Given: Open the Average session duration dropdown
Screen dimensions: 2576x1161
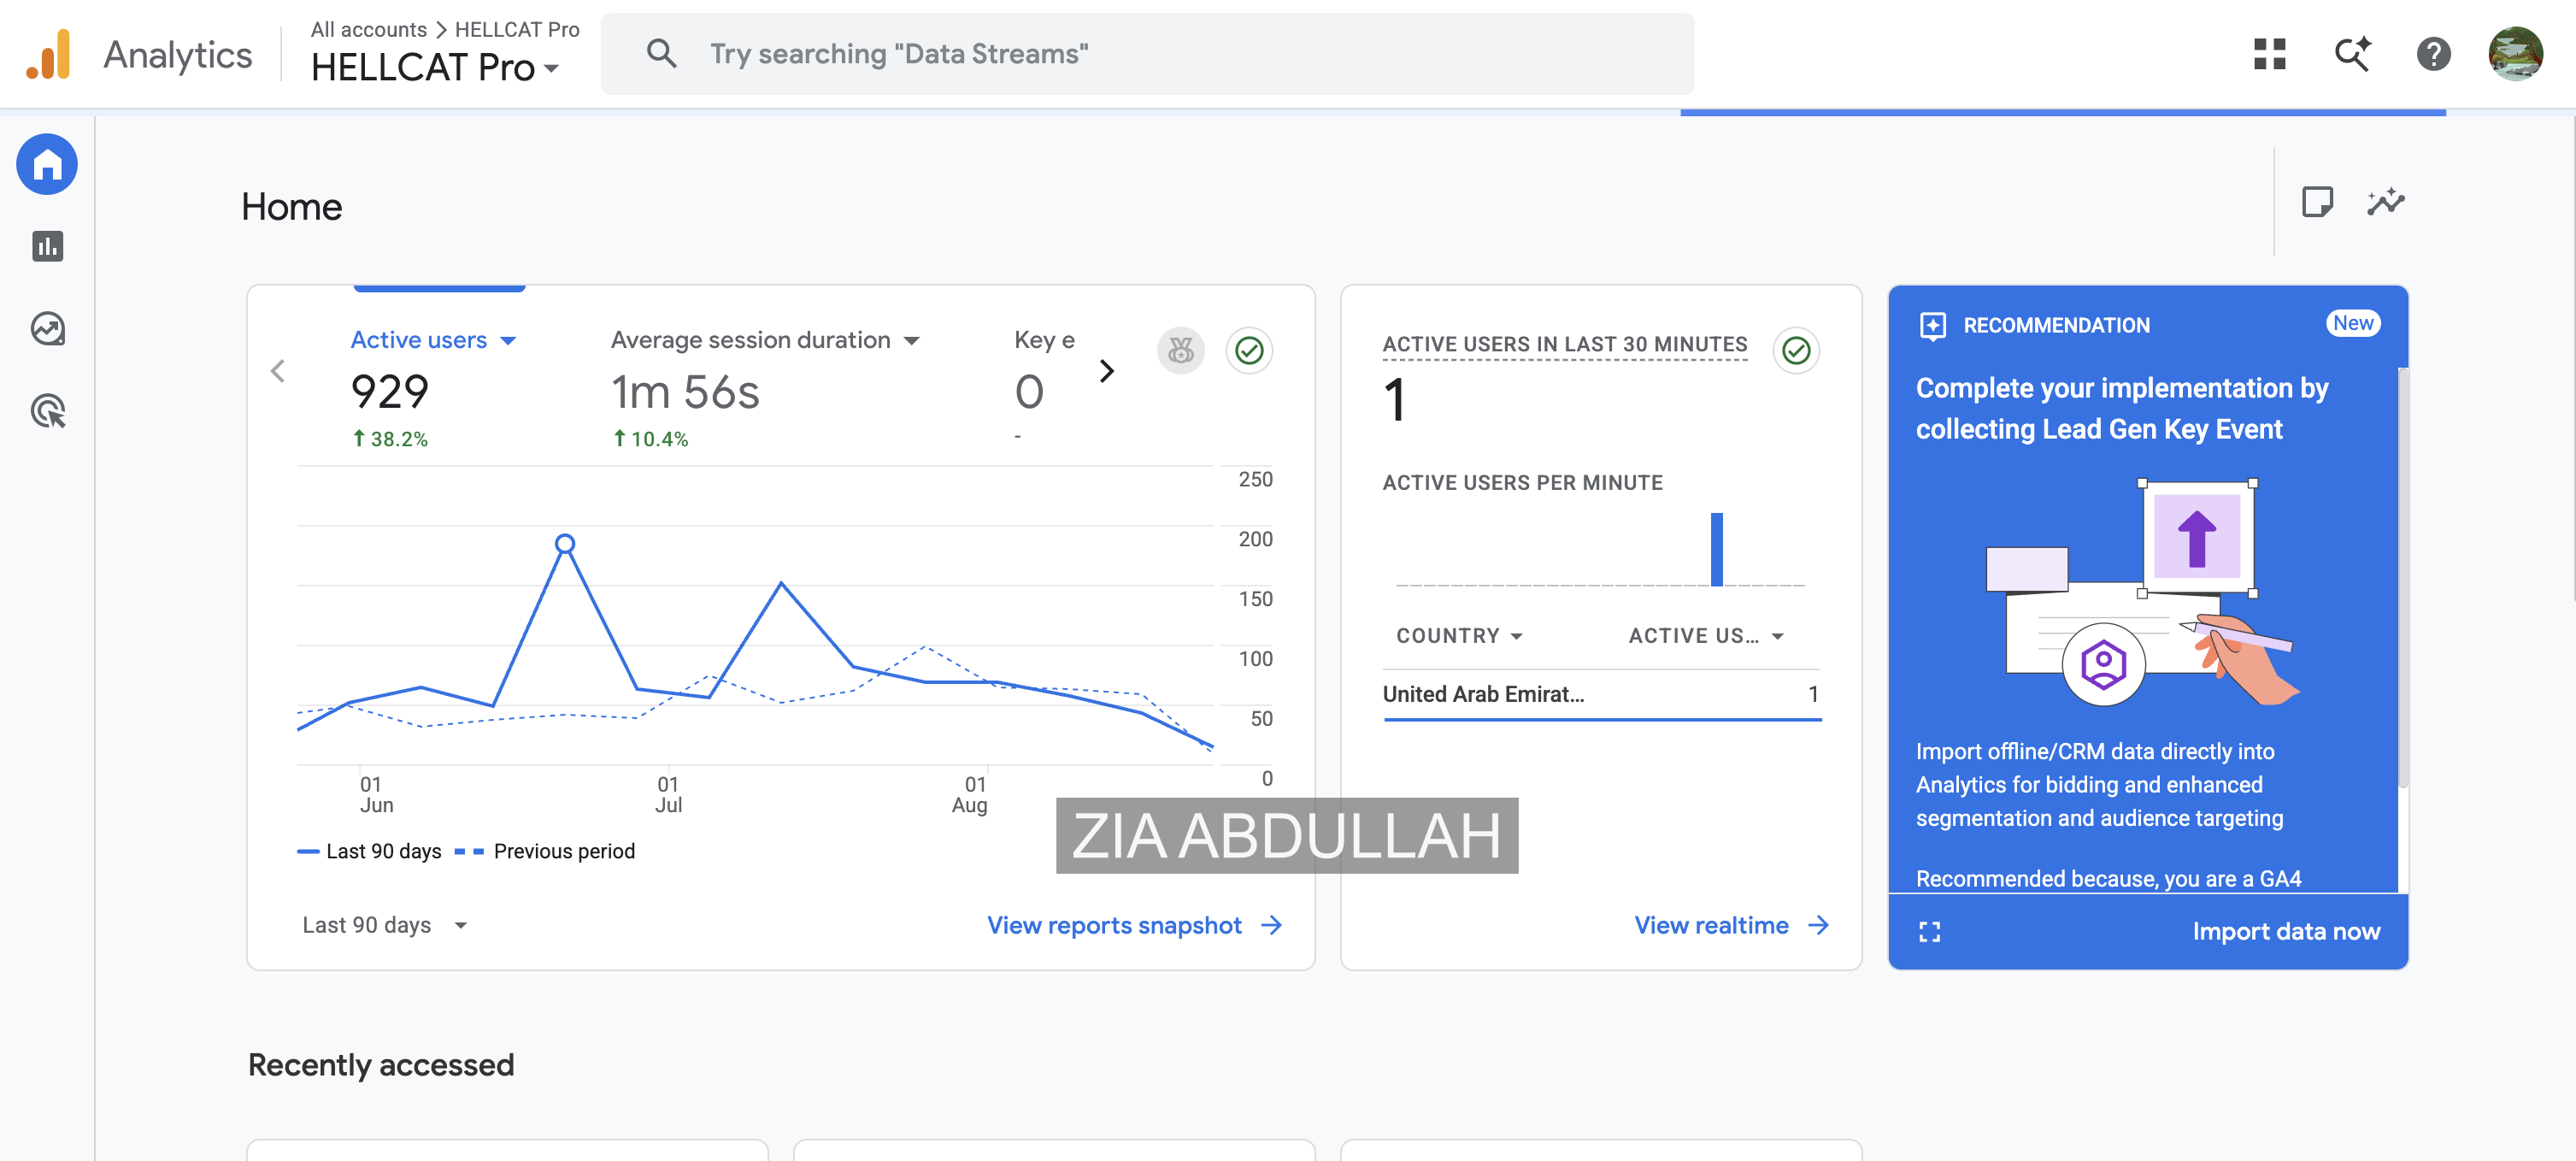Looking at the screenshot, I should pos(765,340).
